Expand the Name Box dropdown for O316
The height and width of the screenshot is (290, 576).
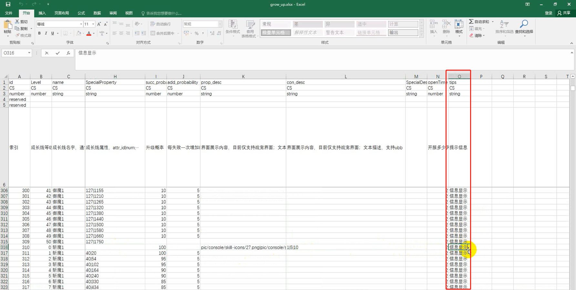tap(29, 53)
